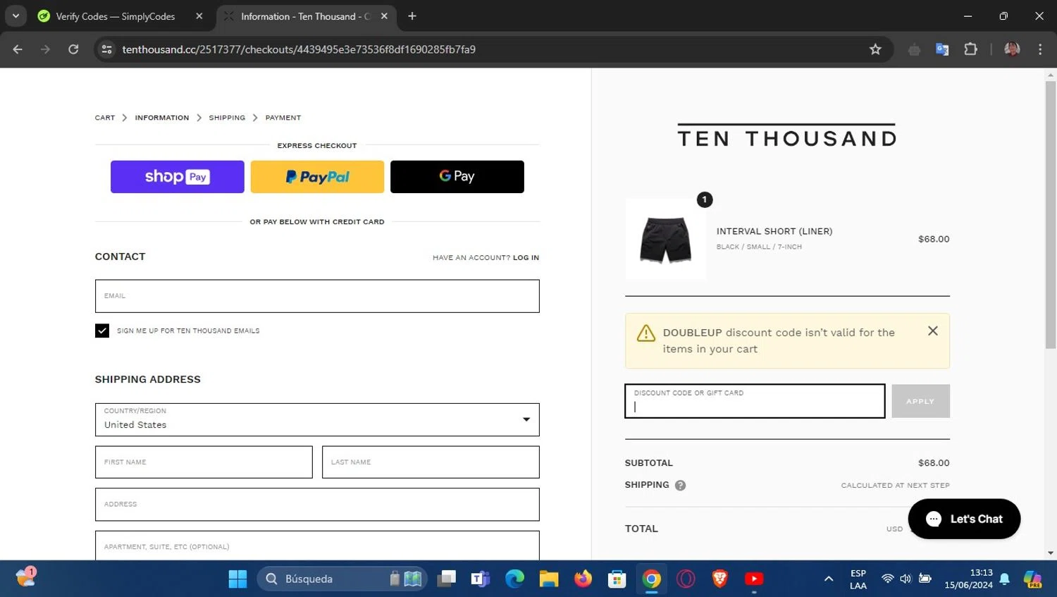Open site information icon in address bar
Viewport: 1057px width, 597px height.
107,49
